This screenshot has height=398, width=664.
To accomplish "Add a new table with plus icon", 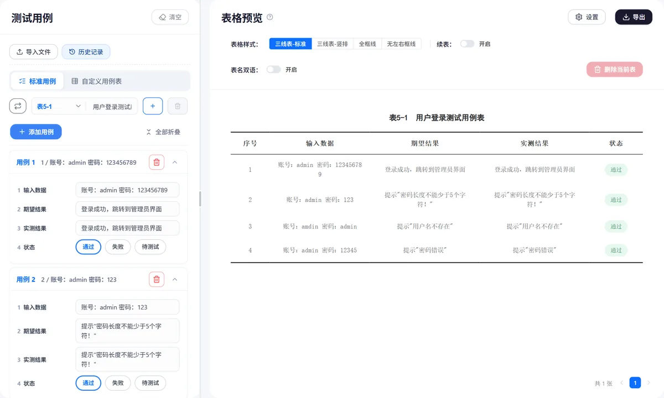I will [x=153, y=106].
